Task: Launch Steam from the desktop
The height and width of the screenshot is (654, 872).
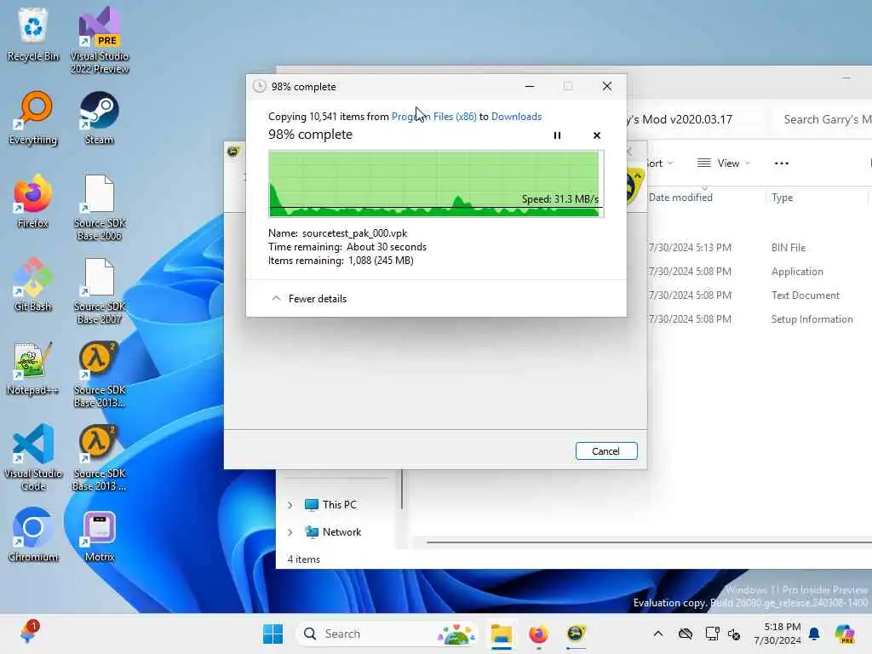Action: coord(99,118)
